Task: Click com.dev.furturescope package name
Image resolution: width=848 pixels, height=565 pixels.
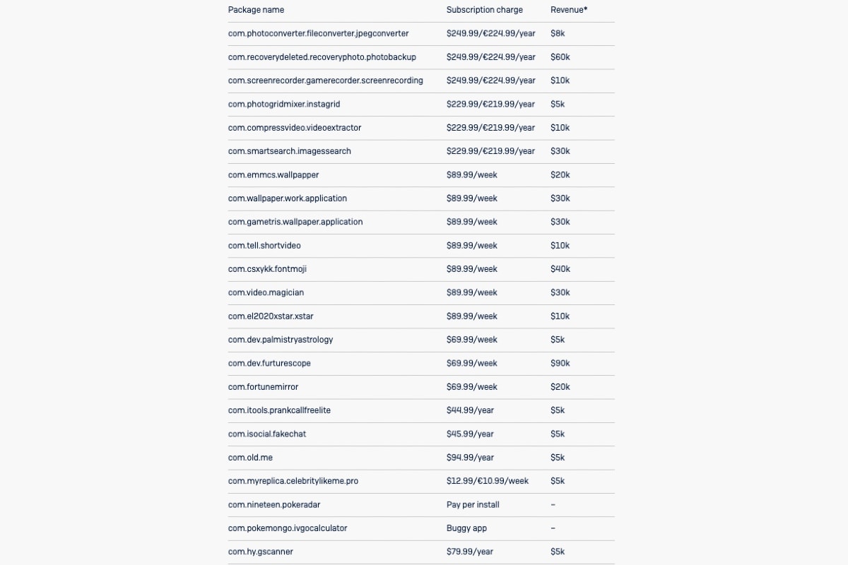Action: point(269,363)
